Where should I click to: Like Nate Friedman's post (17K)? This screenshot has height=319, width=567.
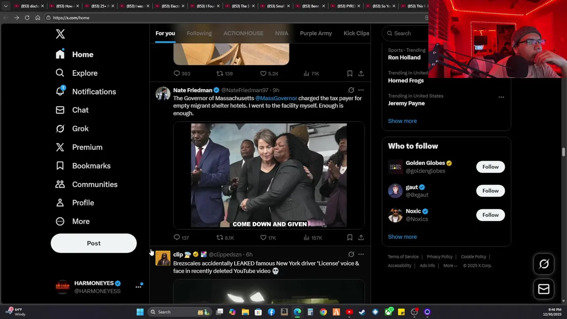coord(268,238)
